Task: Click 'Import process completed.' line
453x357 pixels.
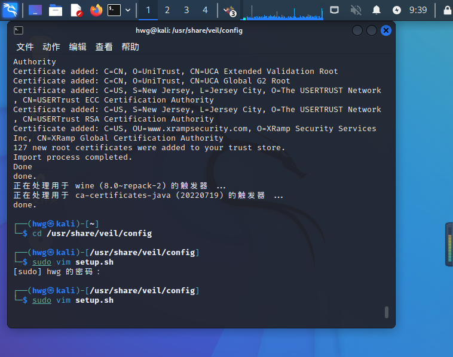Action: (x=72, y=157)
